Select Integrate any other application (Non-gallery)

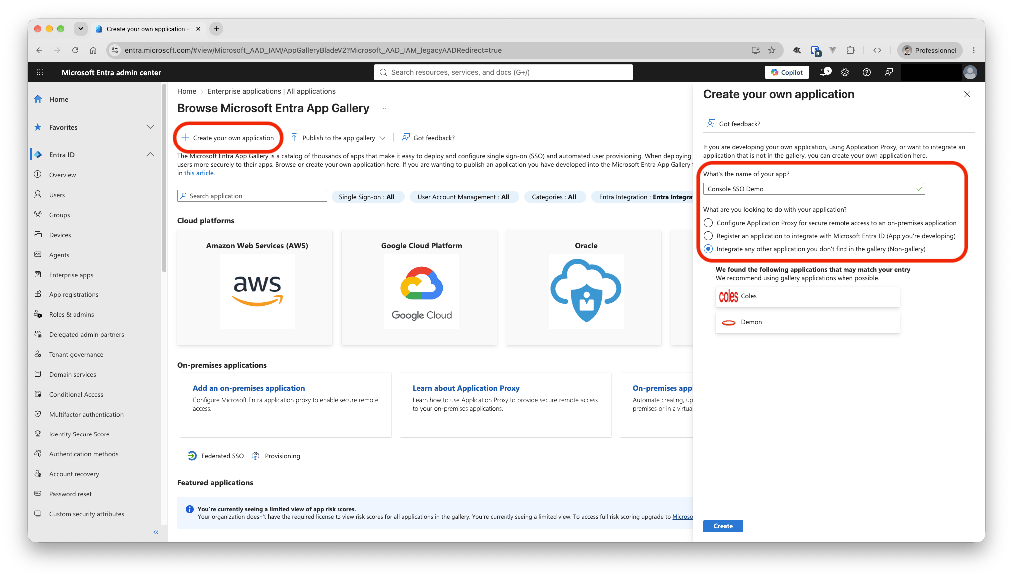click(x=708, y=249)
